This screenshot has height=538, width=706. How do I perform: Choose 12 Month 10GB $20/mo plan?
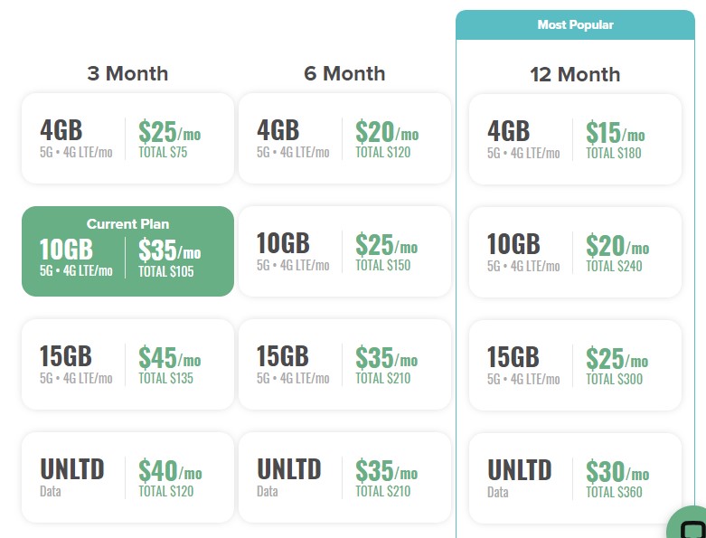coord(576,252)
